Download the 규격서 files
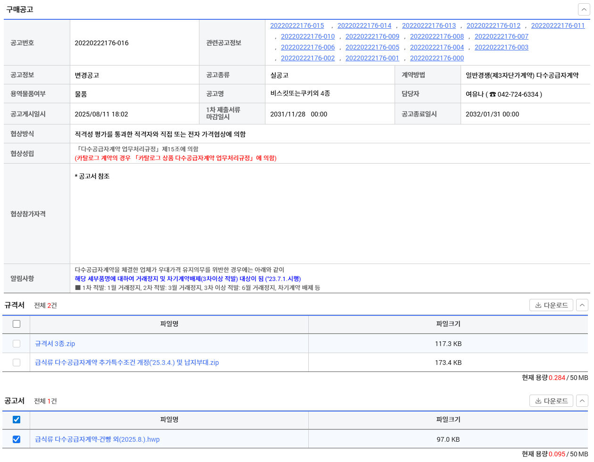594x462 pixels. pos(551,305)
